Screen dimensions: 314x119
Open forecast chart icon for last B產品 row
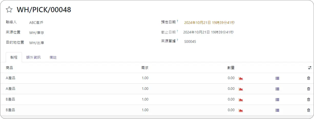(x=241, y=110)
